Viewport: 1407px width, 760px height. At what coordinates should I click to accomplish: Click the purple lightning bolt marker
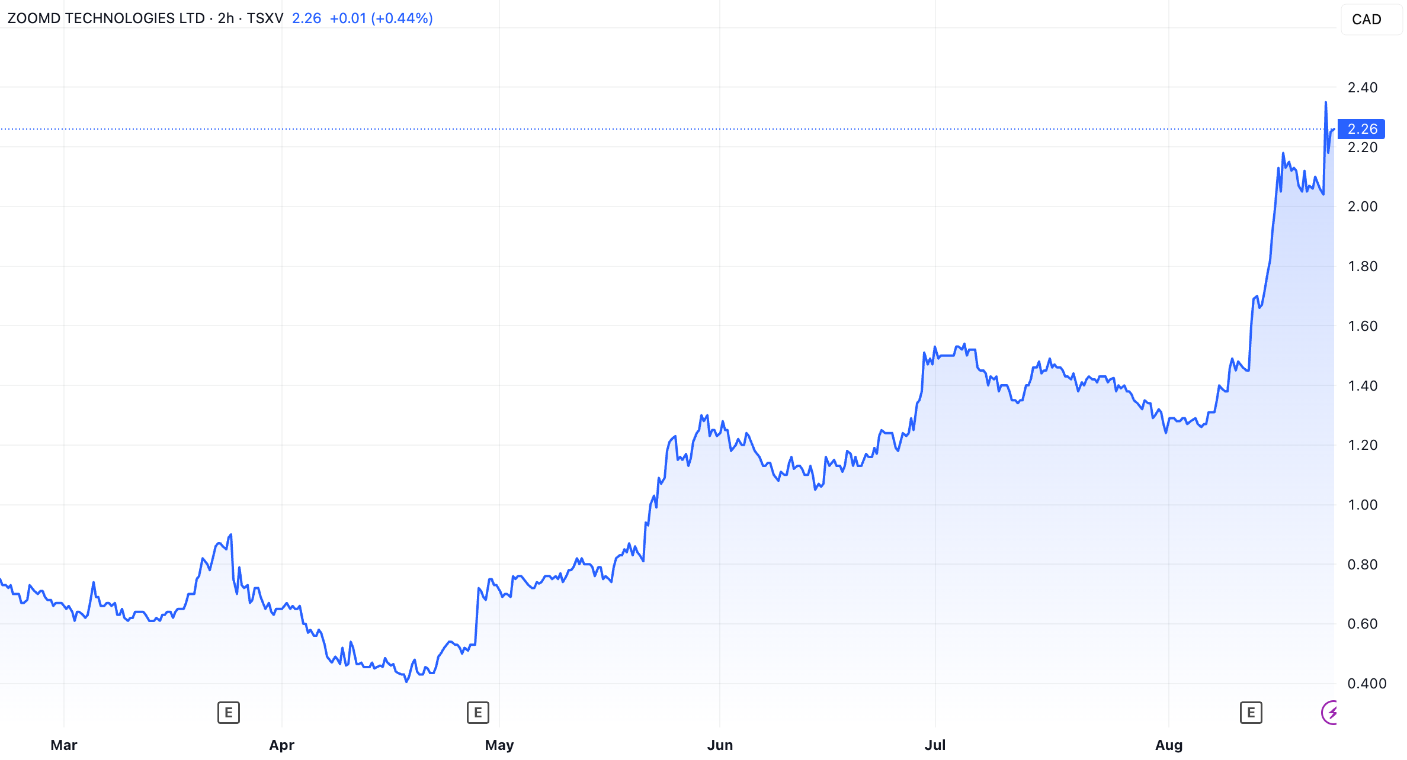point(1330,713)
